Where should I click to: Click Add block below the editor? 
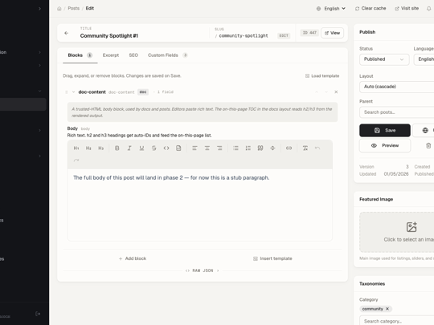click(x=133, y=258)
